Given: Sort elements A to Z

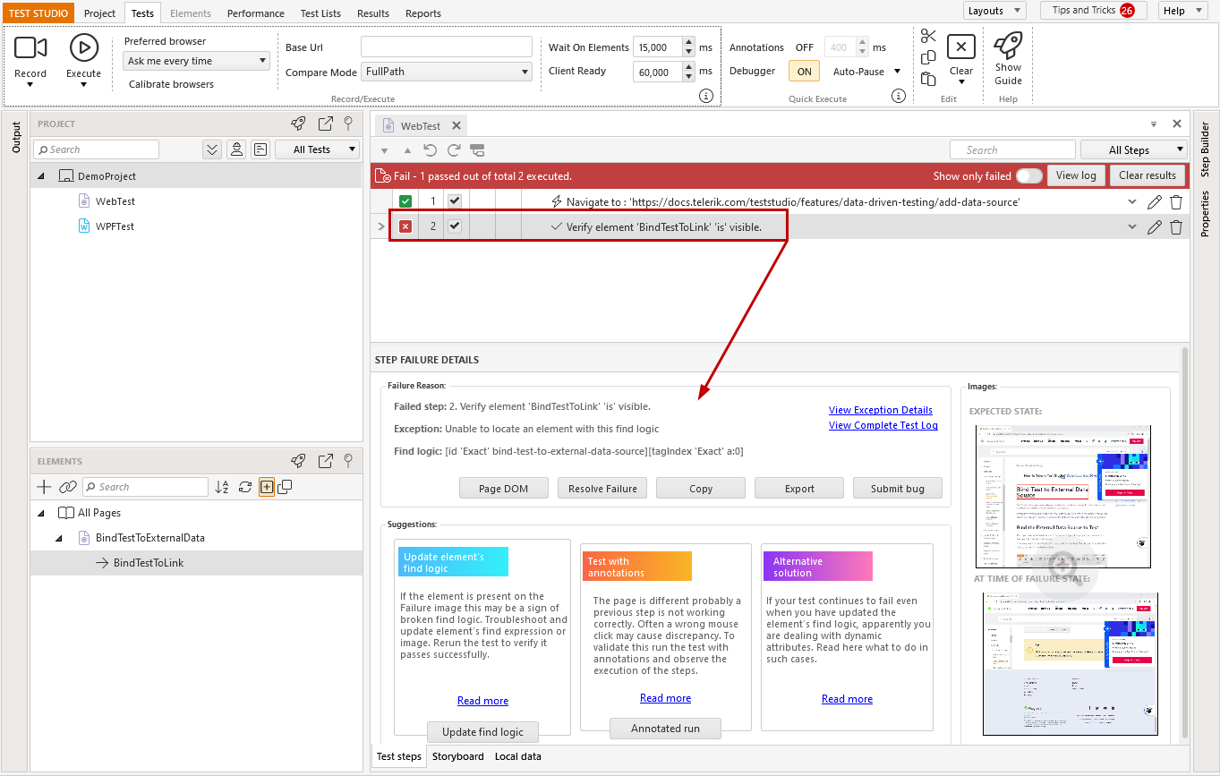Looking at the screenshot, I should (222, 487).
